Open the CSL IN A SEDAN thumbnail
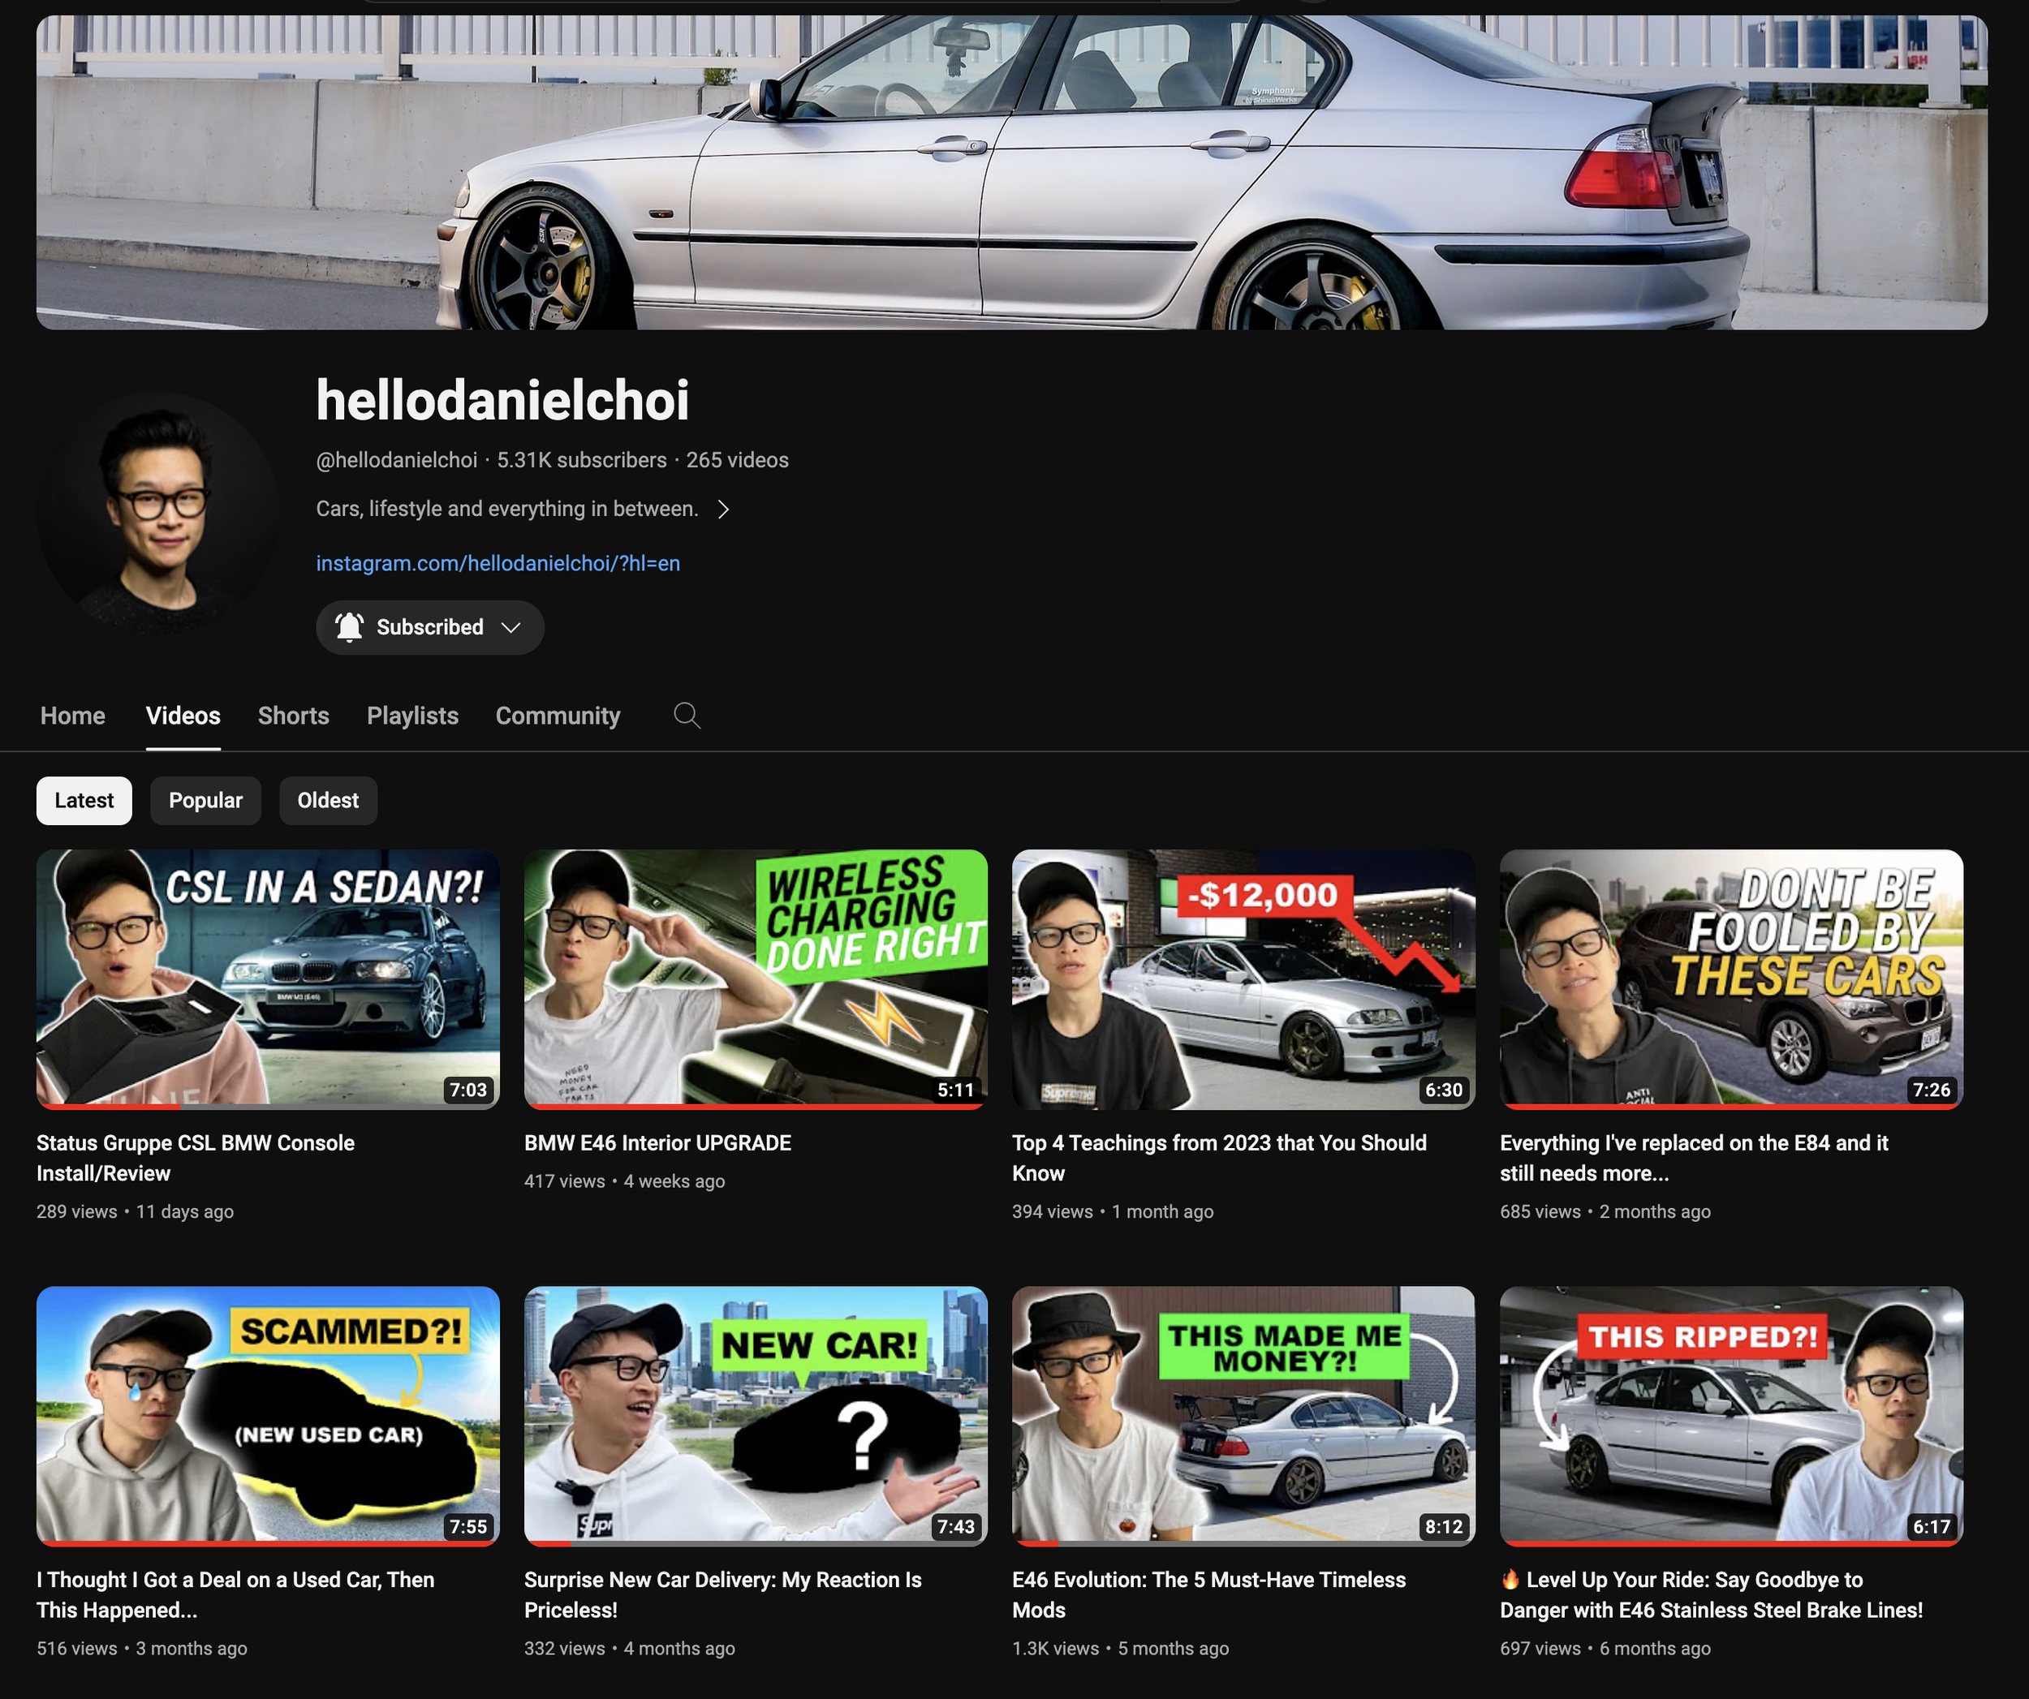This screenshot has height=1699, width=2029. 268,979
